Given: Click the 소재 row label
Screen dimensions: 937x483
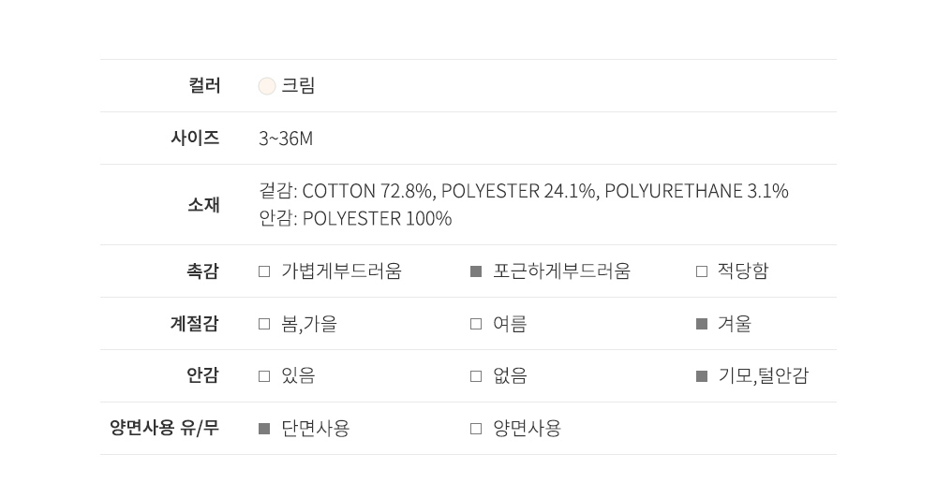Looking at the screenshot, I should click(203, 204).
